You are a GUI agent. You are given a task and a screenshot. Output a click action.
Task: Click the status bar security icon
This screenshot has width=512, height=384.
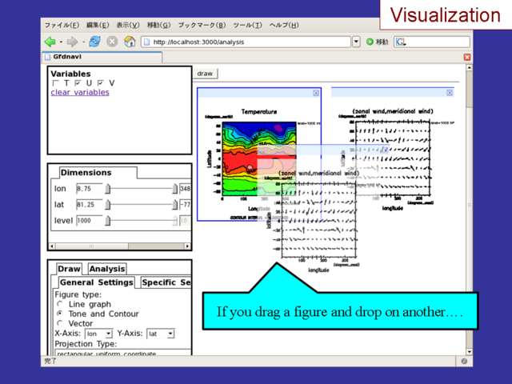tap(464, 361)
